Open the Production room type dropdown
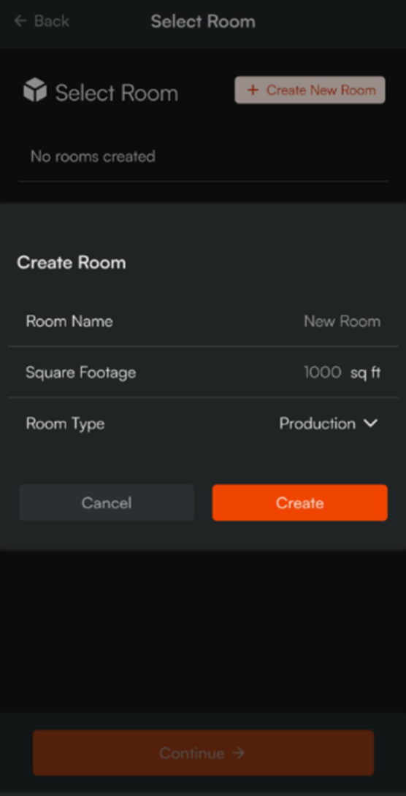 (x=329, y=424)
